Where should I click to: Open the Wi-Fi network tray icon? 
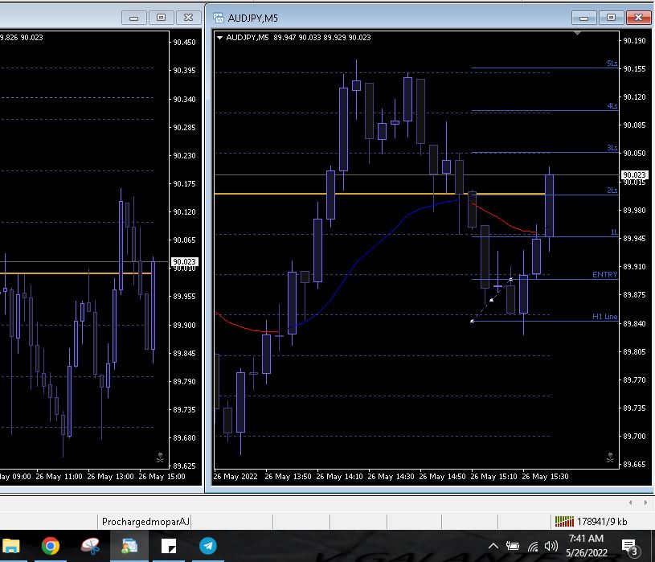(x=533, y=547)
